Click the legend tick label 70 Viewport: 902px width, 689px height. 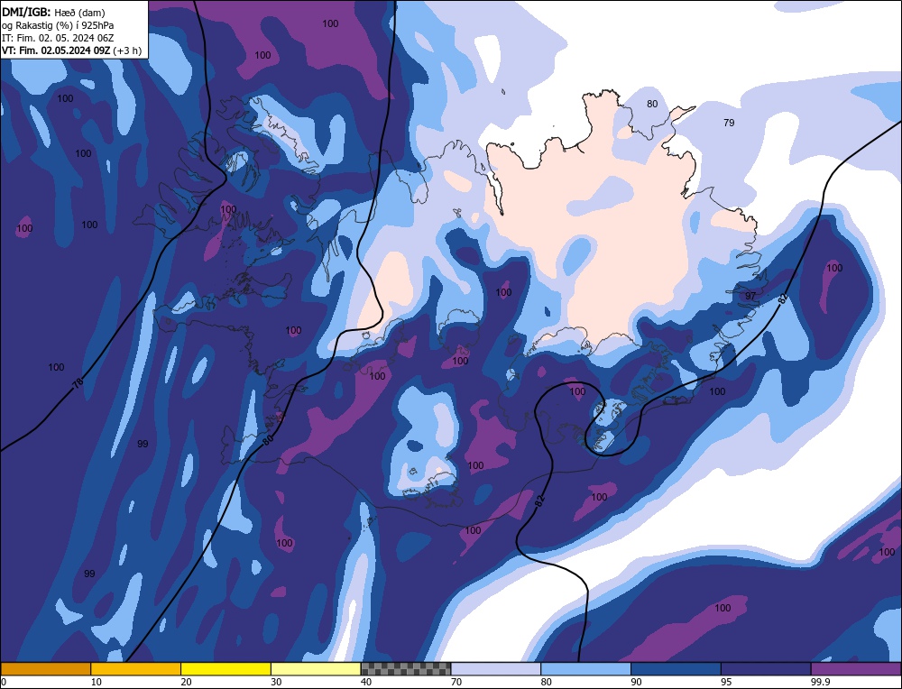point(456,682)
